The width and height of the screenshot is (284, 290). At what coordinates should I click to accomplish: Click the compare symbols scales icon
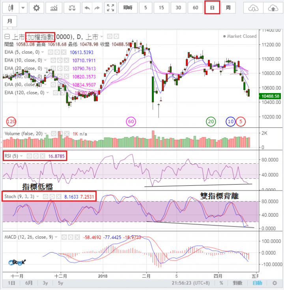tap(72, 8)
